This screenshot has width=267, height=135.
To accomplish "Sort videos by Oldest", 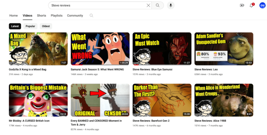I will 46,26.
